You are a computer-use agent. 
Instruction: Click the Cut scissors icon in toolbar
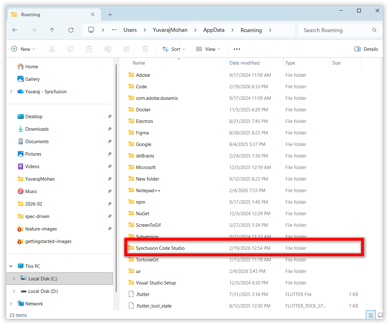pyautogui.click(x=52, y=49)
